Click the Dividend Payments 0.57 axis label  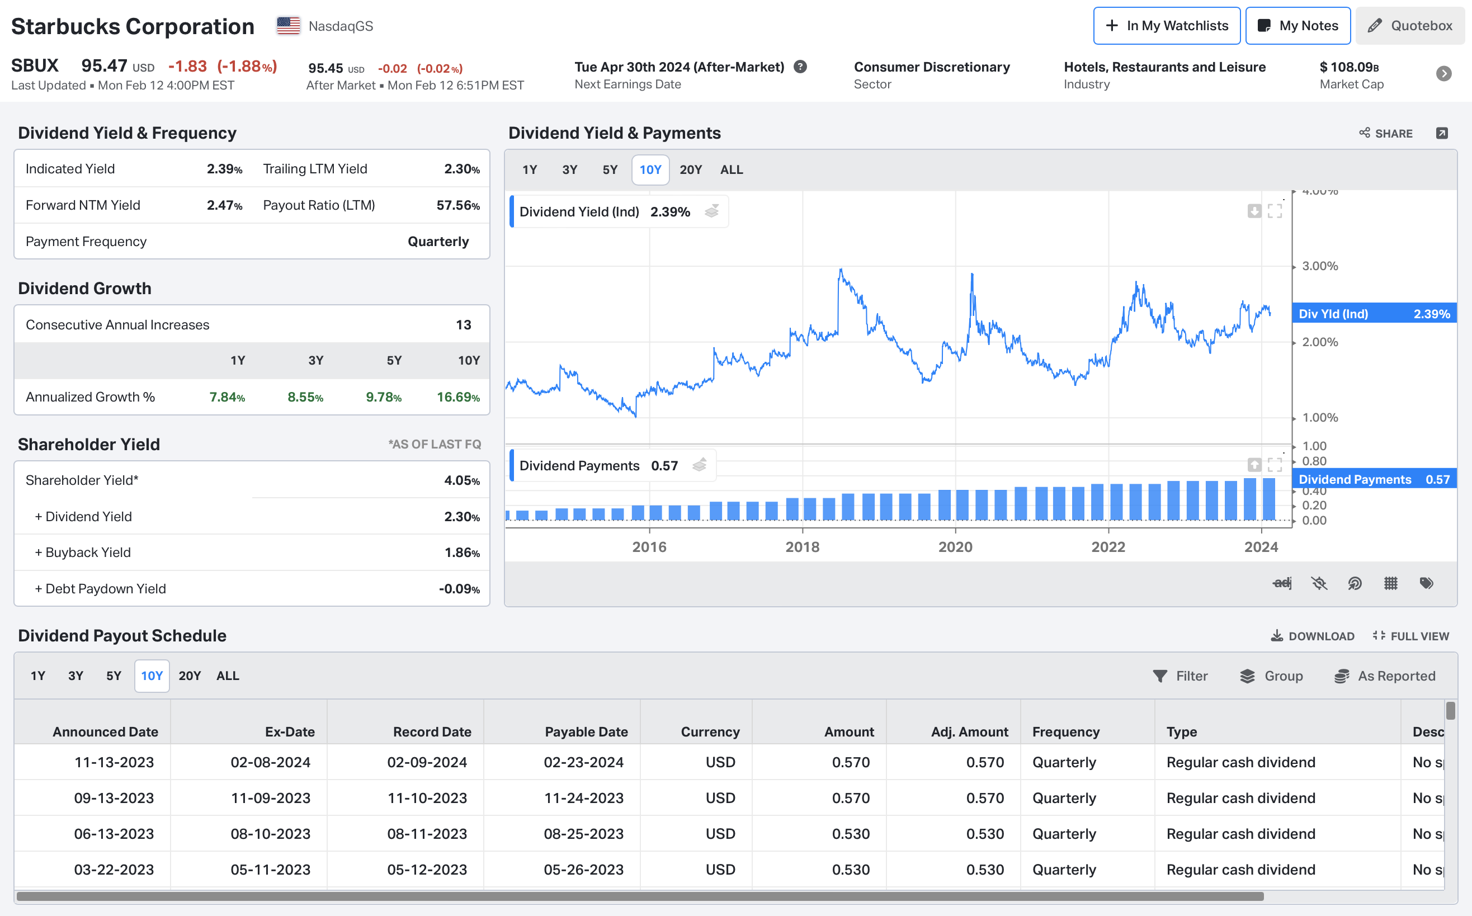pyautogui.click(x=1374, y=479)
